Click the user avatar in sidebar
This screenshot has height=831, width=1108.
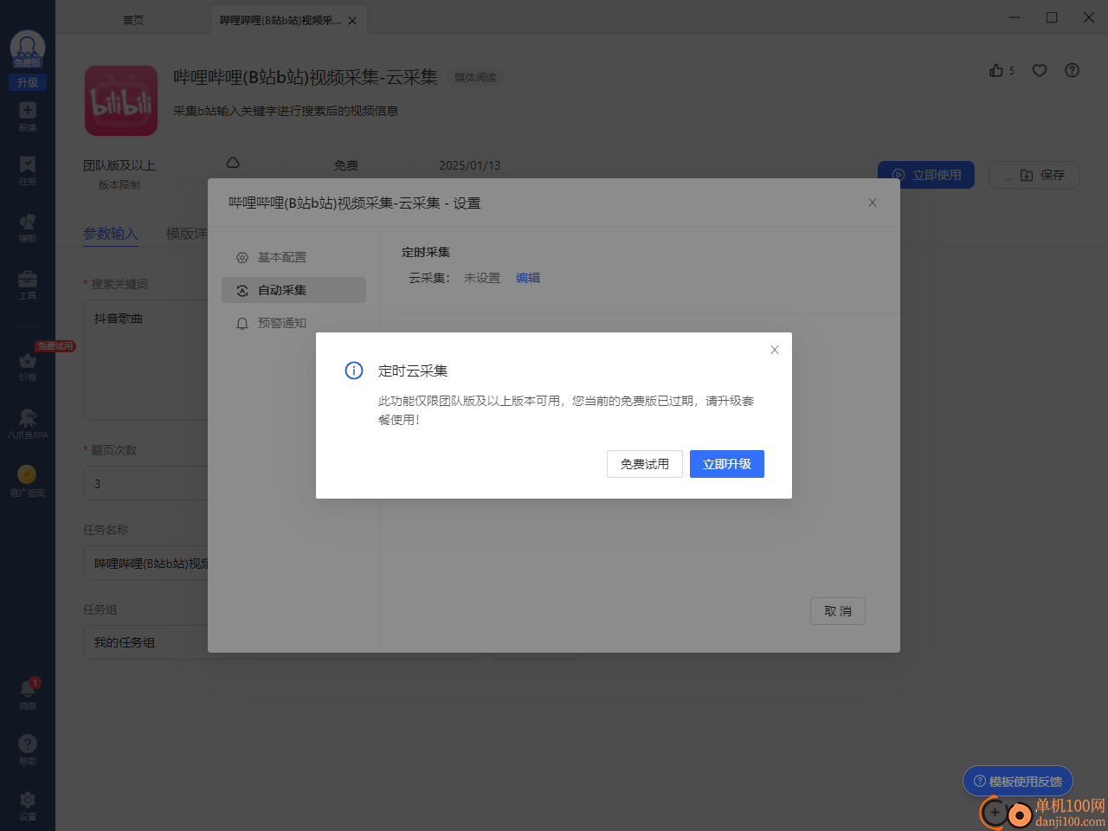tap(28, 48)
